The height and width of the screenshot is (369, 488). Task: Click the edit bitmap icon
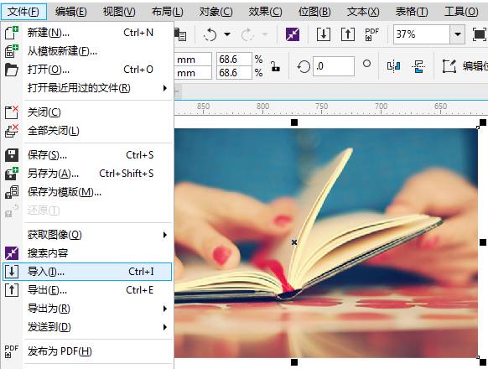[x=449, y=66]
